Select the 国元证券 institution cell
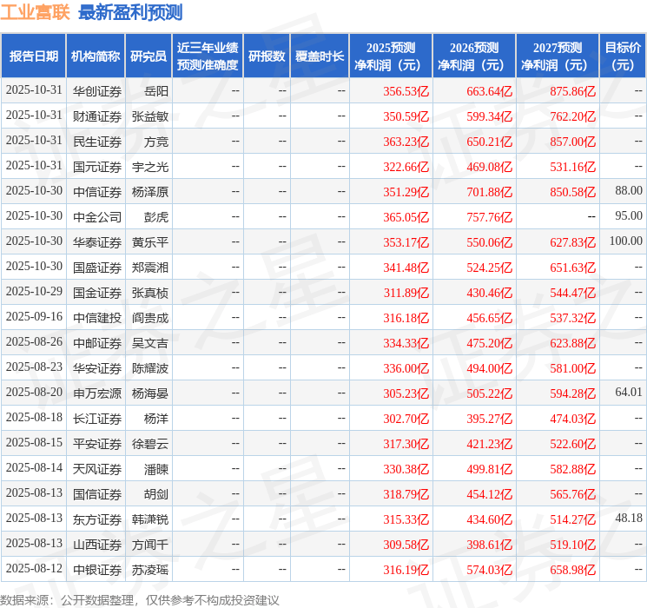The image size is (647, 608). [x=97, y=167]
